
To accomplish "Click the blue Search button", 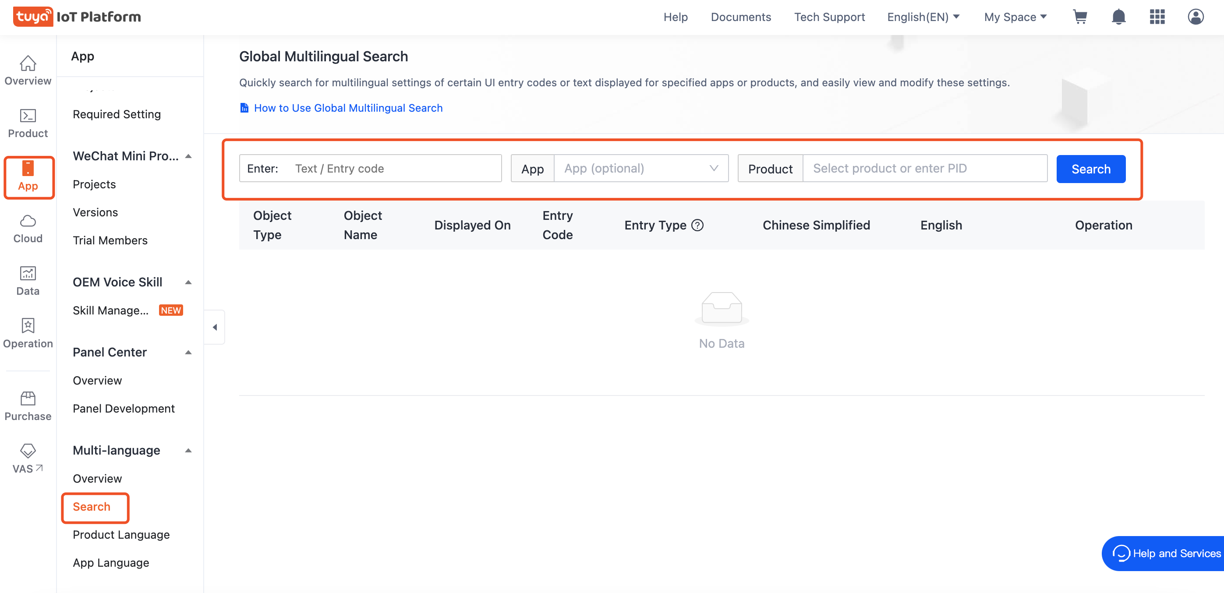I will point(1090,169).
